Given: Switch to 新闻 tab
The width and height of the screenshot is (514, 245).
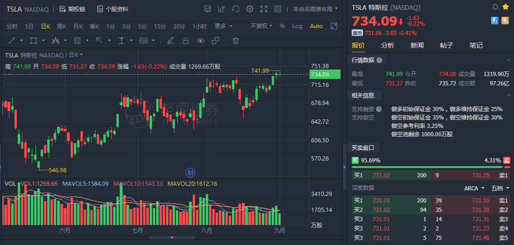Looking at the screenshot, I should [417, 45].
